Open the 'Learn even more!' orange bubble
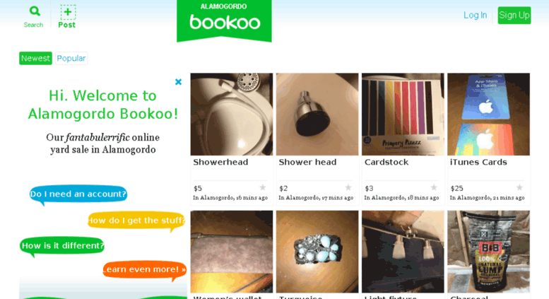Viewport: 549px width, 299px height. (x=144, y=269)
